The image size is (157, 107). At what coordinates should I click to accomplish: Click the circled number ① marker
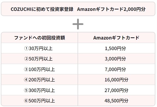tap(26, 48)
